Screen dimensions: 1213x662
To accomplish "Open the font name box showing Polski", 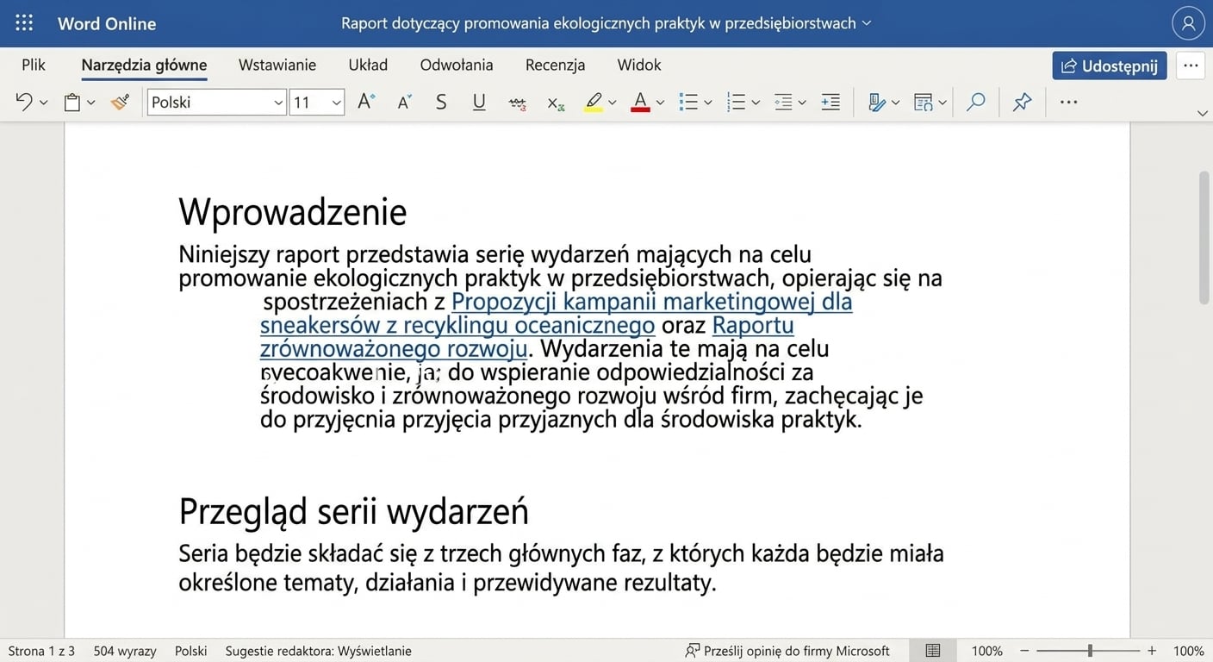I will [216, 103].
